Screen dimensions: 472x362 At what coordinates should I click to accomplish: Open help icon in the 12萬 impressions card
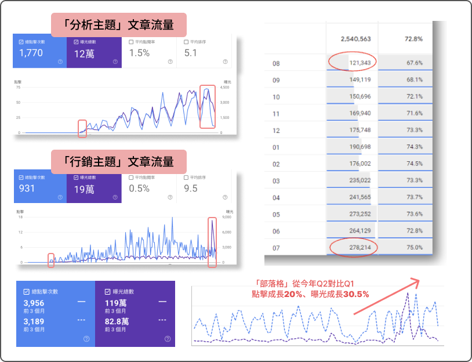[x=115, y=61]
